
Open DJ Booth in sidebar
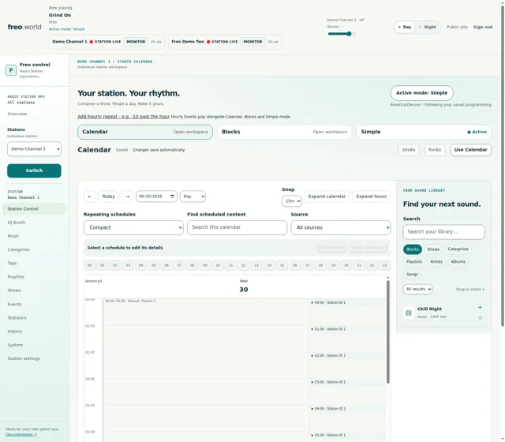click(x=17, y=223)
